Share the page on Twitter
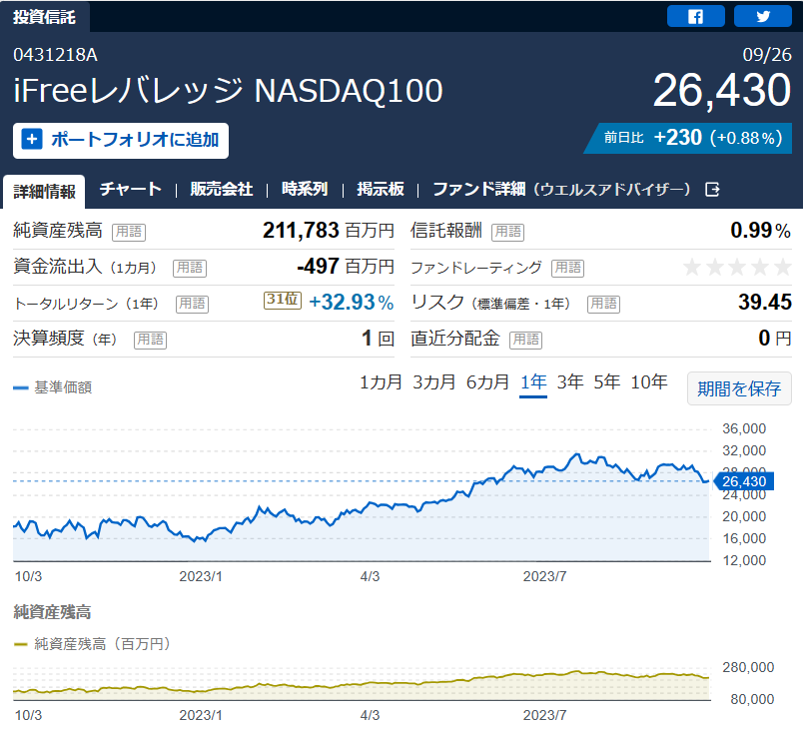Image resolution: width=803 pixels, height=729 pixels. pos(762,16)
